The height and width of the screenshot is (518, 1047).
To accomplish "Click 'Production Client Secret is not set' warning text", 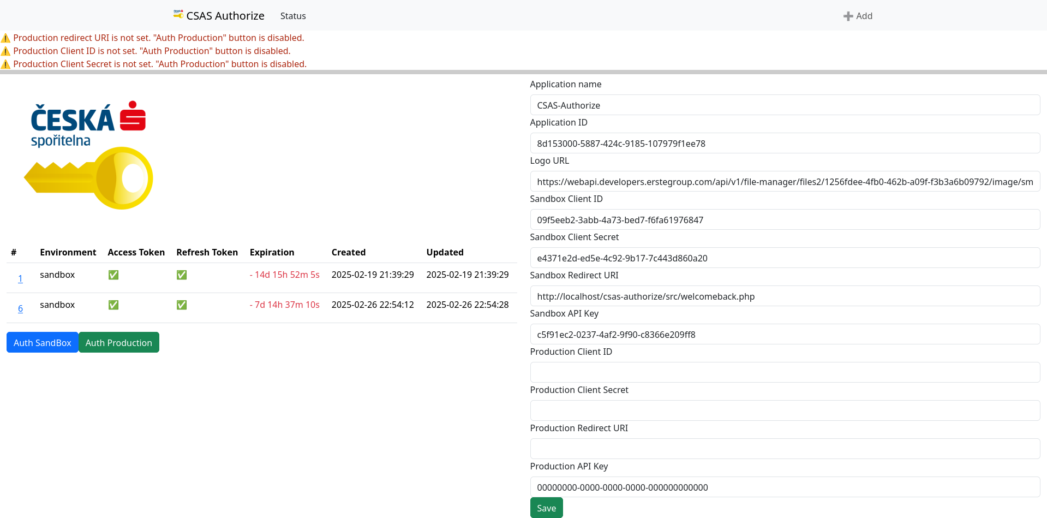I will pos(160,64).
